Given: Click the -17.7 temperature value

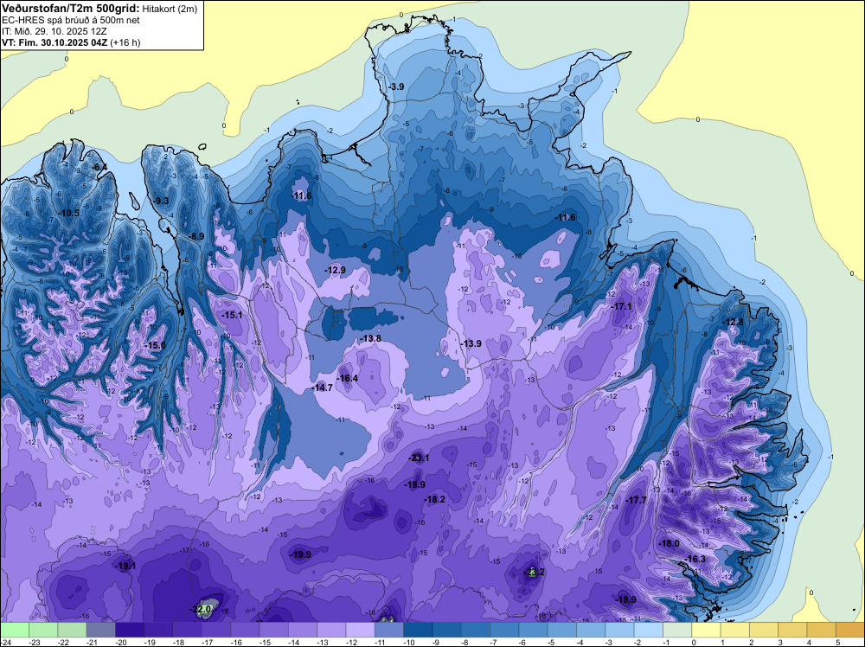Looking at the screenshot, I should pos(636,500).
